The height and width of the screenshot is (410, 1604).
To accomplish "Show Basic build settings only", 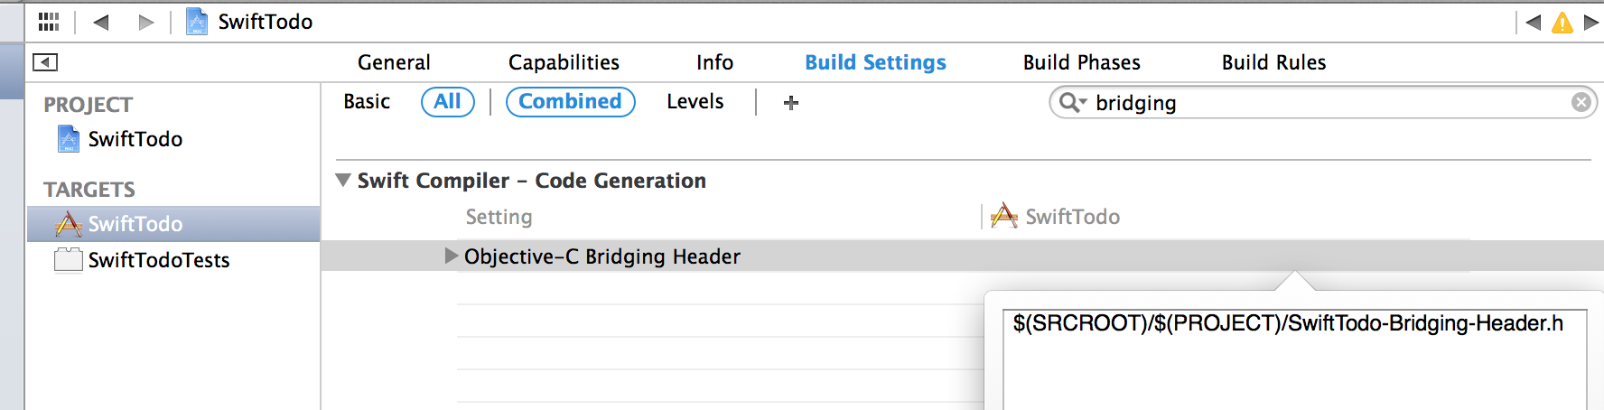I will 367,102.
